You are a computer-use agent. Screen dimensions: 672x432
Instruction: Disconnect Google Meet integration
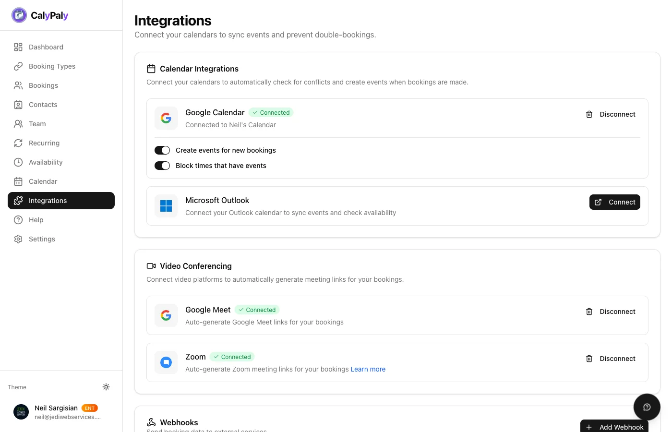617,312
